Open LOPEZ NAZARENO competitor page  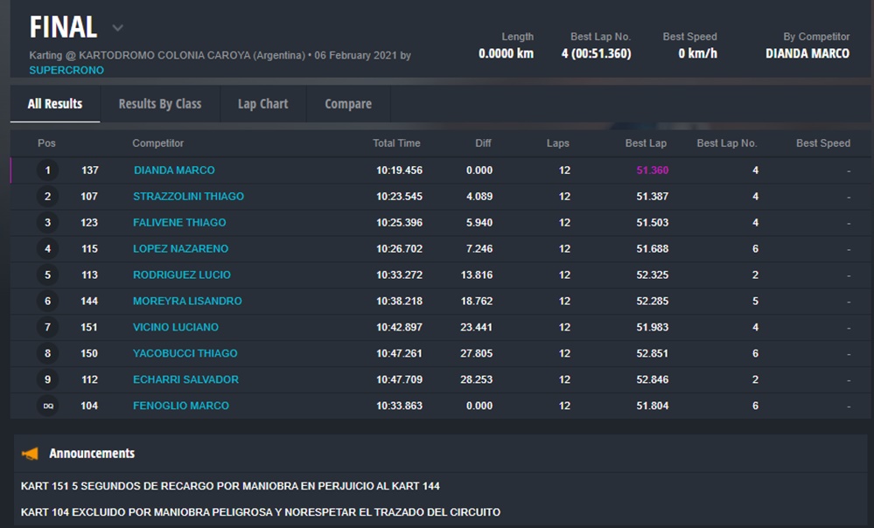point(180,249)
